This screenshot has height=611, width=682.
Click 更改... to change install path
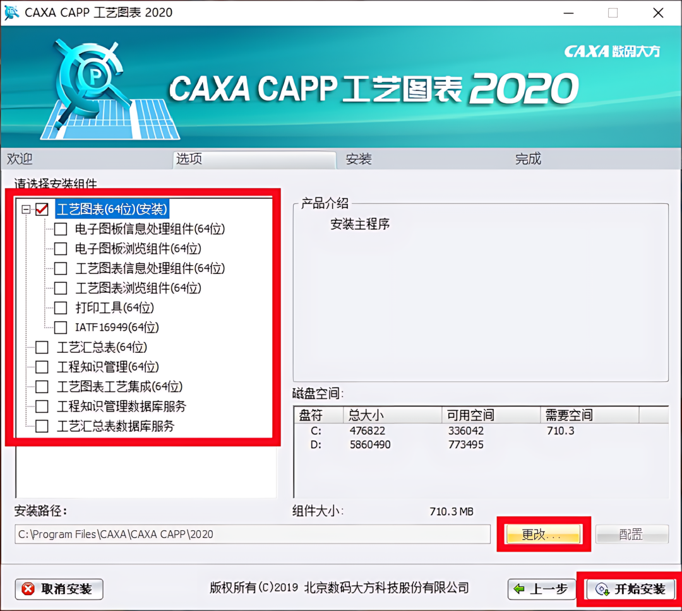point(543,534)
